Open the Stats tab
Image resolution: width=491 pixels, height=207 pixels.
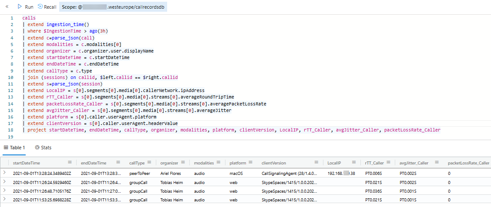pyautogui.click(x=43, y=148)
